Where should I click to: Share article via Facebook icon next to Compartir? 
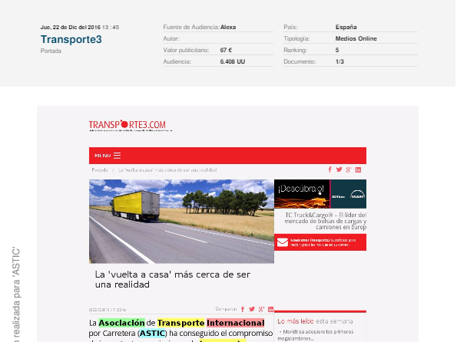pos(243,309)
